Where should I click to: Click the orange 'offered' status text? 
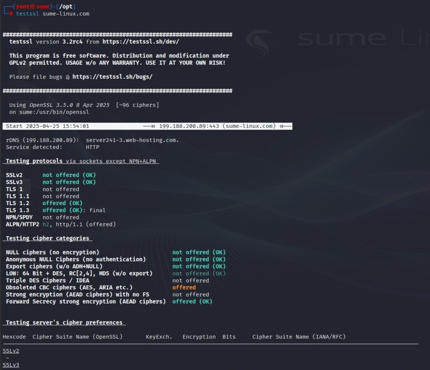click(x=184, y=287)
